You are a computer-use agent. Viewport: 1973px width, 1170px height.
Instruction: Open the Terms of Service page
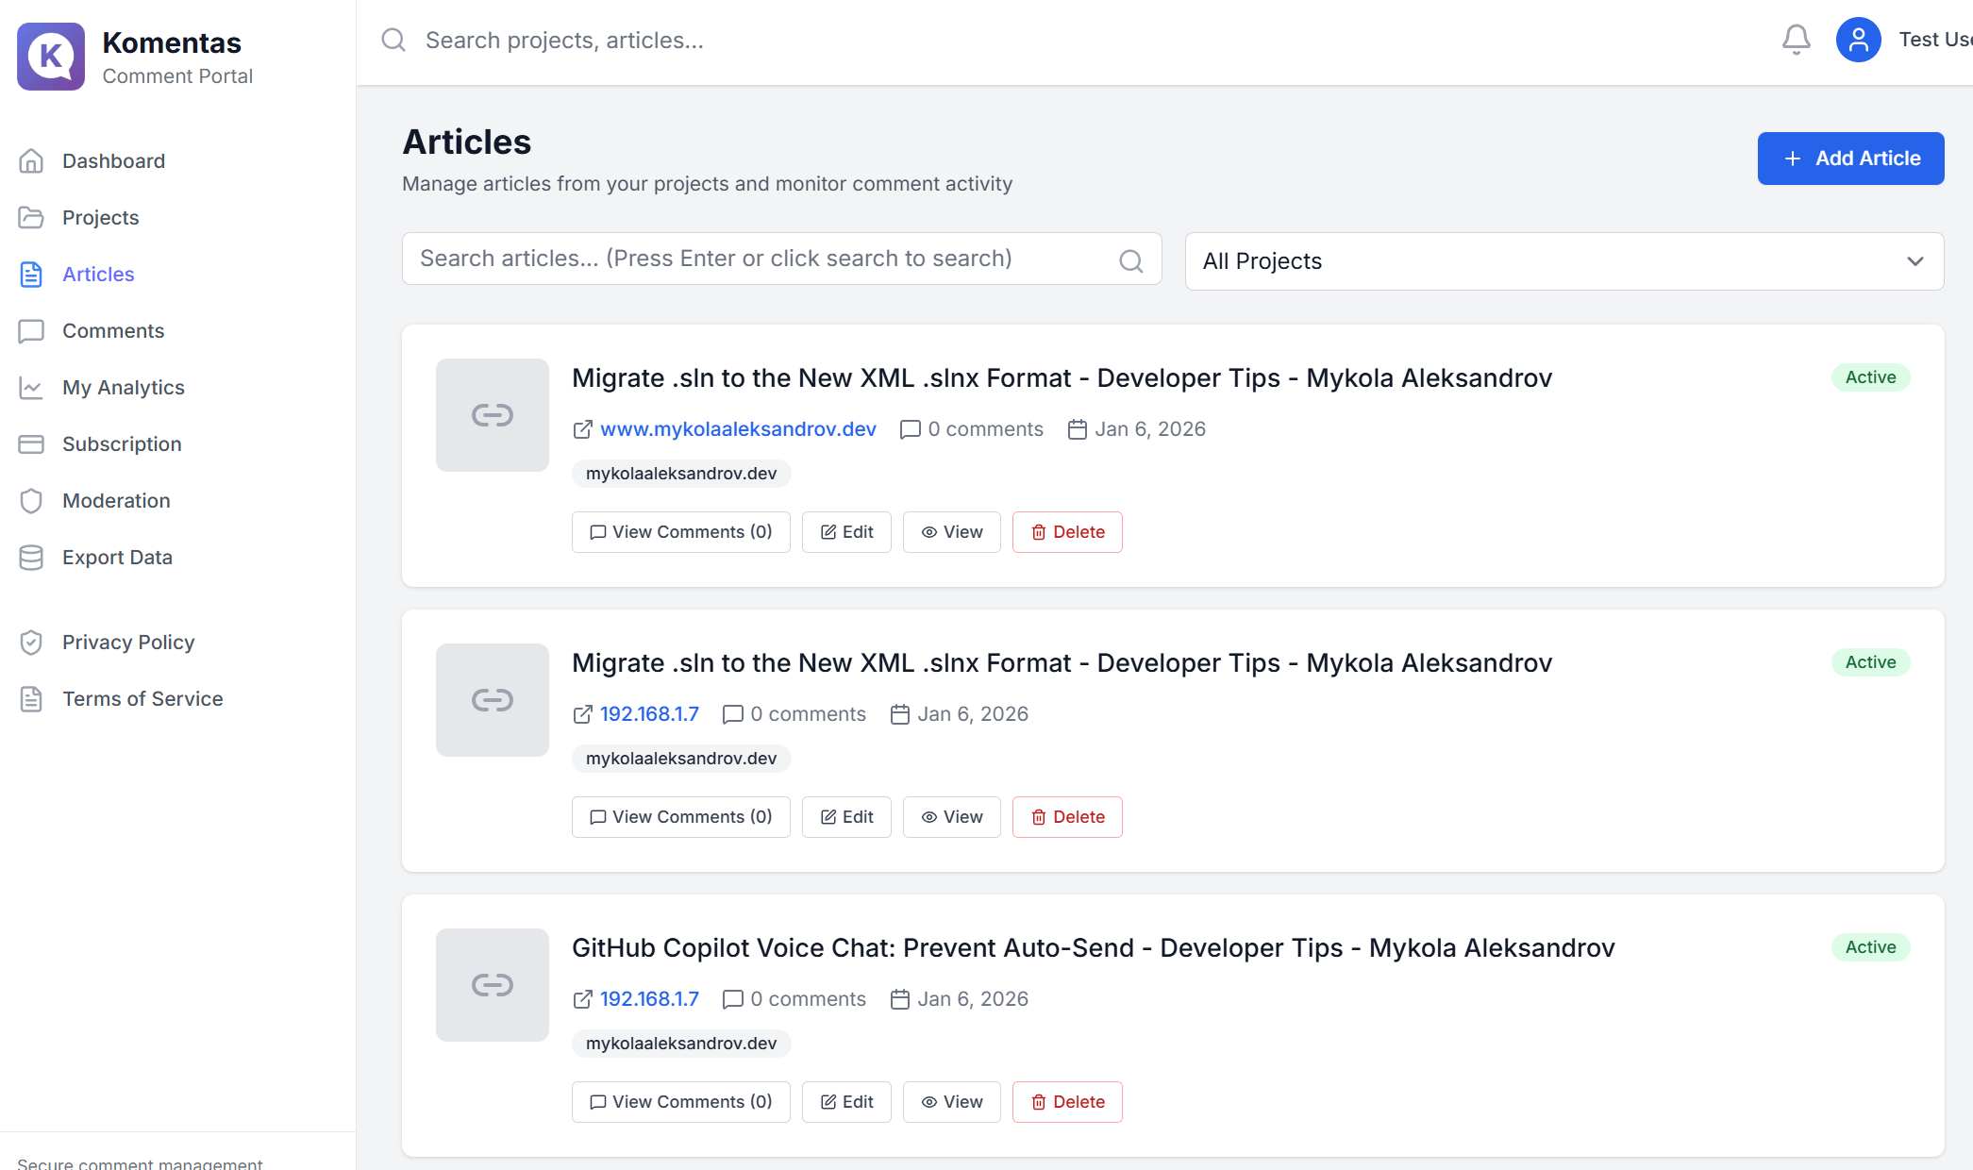142,698
